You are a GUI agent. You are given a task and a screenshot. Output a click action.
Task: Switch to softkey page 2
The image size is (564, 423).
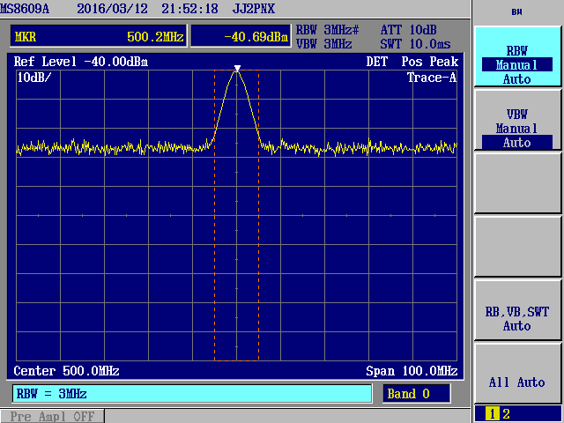[x=506, y=414]
